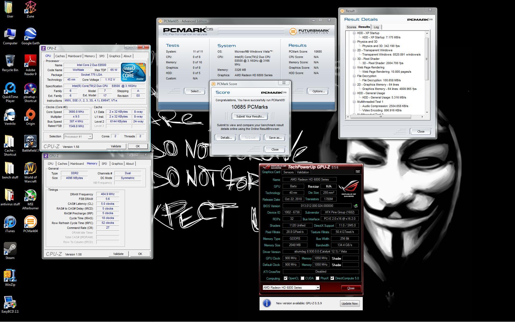Select the Cache shortcut folder
The width and height of the screenshot is (515, 322).
click(10, 146)
